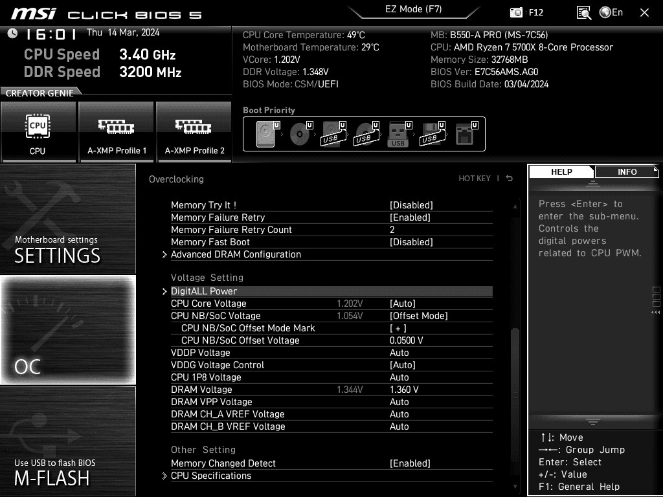The image size is (663, 497).
Task: Select the CD/DVD drive boot device icon
Action: click(x=300, y=134)
